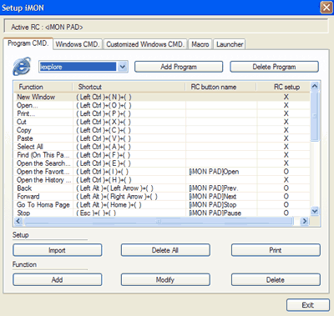334x316 pixels.
Task: Select the Open the Favorit... row
Action: (x=162, y=172)
